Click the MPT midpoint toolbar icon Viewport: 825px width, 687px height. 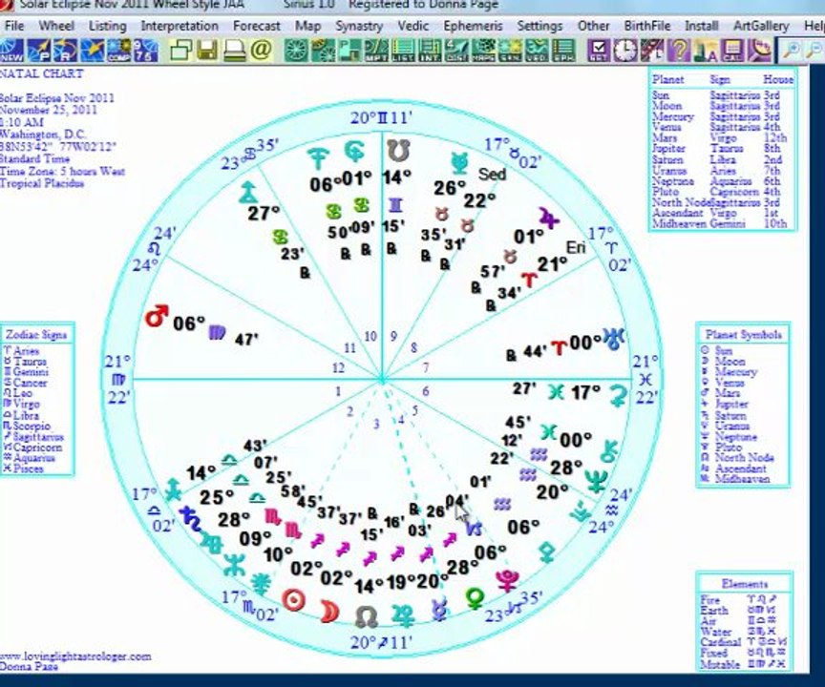click(x=376, y=51)
